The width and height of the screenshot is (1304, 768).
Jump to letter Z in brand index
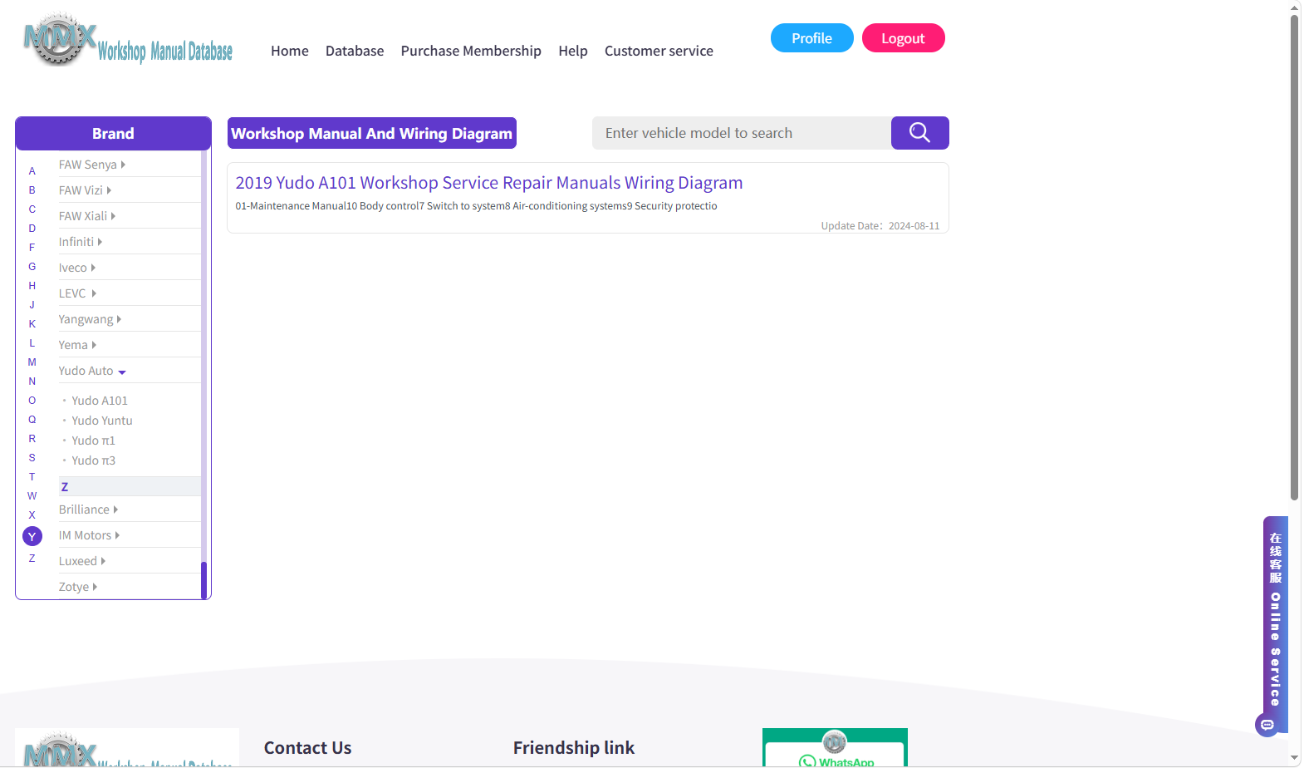(32, 559)
